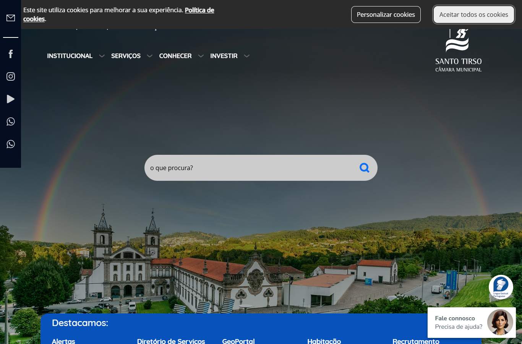Expand the chevron next to INVESTIR
The width and height of the screenshot is (522, 344).
point(247,56)
